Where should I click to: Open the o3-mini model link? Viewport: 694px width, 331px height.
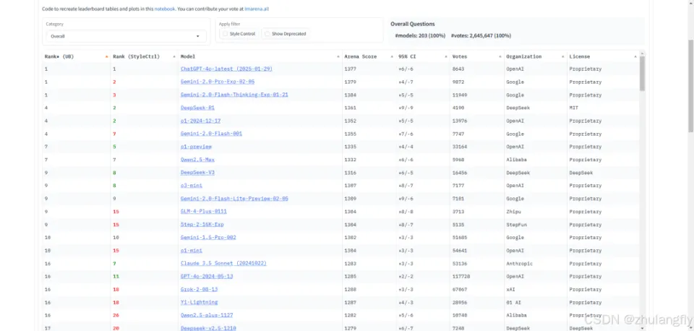pos(191,186)
